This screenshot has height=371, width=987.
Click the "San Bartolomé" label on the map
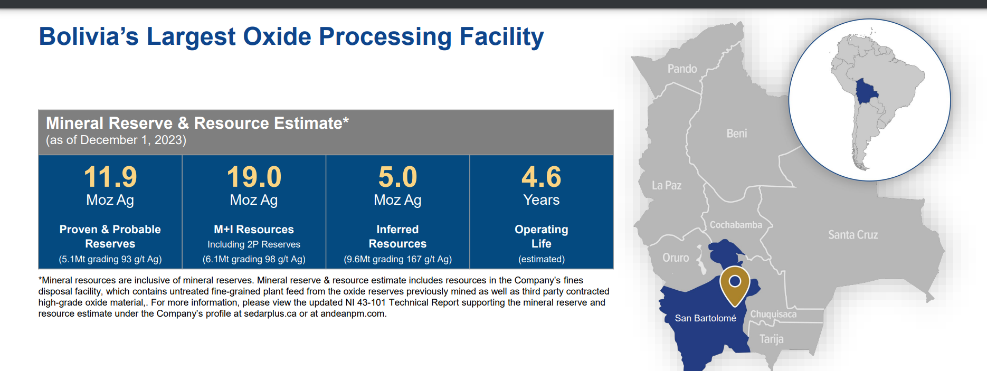pos(705,318)
